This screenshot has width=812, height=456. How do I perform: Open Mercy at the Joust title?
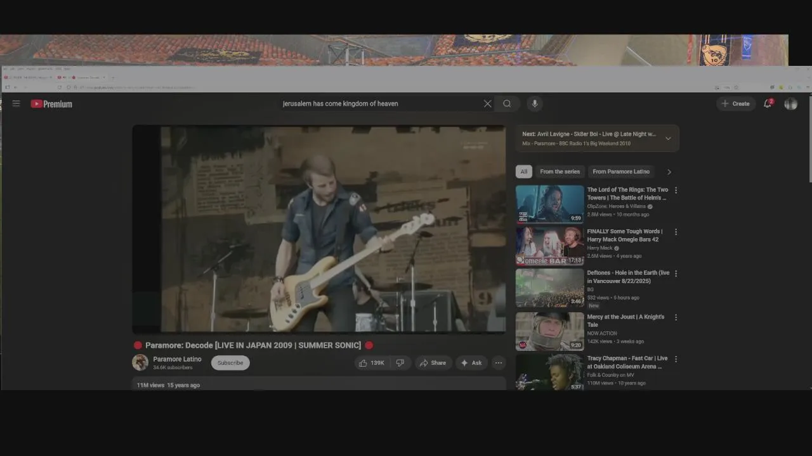[x=625, y=320]
